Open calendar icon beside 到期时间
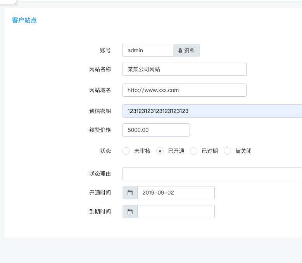302x263 pixels. pos(130,212)
